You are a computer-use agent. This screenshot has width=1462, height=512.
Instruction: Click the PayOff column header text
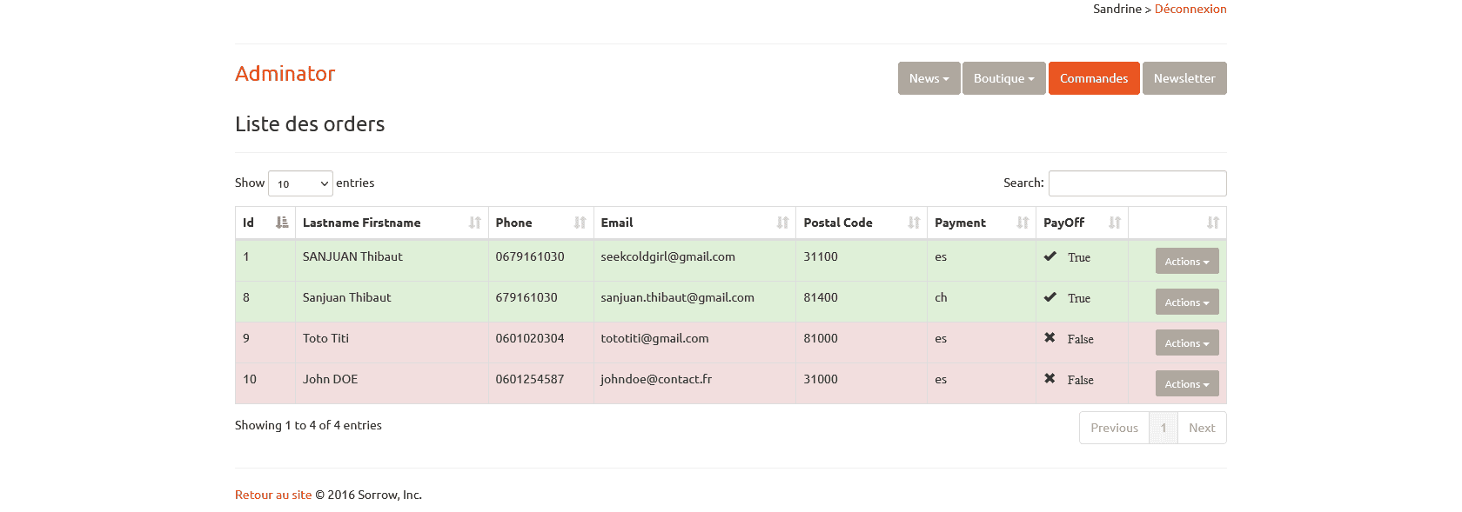pyautogui.click(x=1064, y=223)
